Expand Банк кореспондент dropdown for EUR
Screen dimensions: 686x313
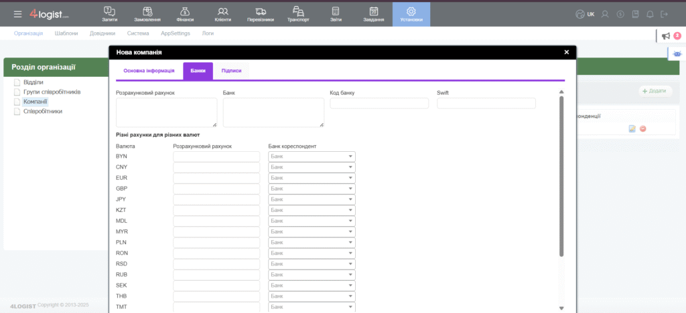coord(312,178)
